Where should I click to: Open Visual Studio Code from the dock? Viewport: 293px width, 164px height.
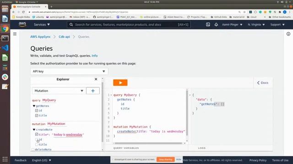(5, 48)
